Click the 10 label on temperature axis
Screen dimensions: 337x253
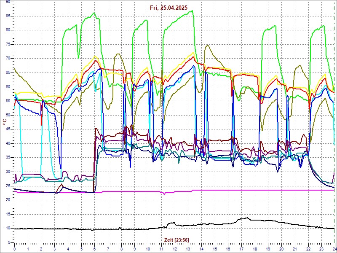click(8, 228)
